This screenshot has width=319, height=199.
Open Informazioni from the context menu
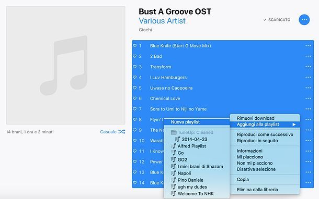[x=265, y=151]
